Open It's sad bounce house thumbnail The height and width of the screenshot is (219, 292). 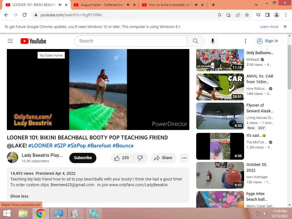[220, 146]
